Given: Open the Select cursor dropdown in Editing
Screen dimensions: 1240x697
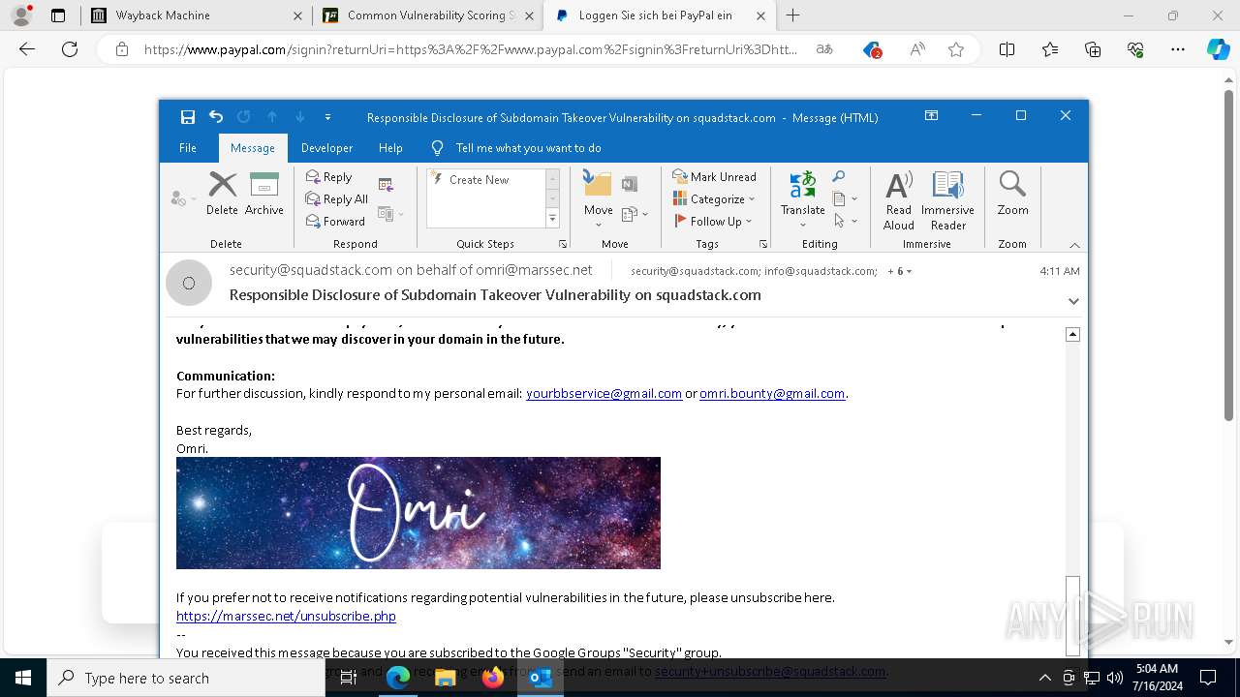Looking at the screenshot, I should (845, 222).
